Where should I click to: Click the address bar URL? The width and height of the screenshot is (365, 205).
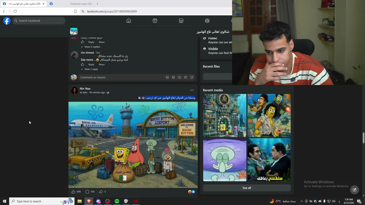(x=112, y=11)
